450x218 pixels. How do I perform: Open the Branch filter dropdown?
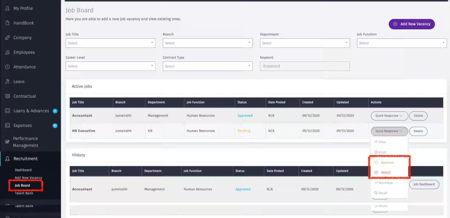coord(207,43)
